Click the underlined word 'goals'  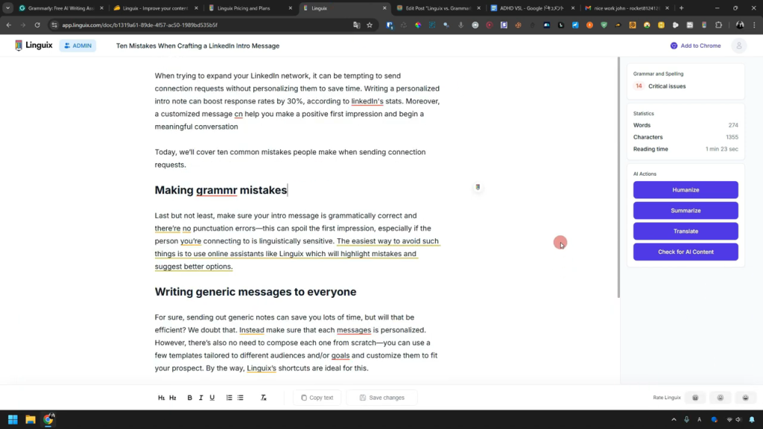340,355
